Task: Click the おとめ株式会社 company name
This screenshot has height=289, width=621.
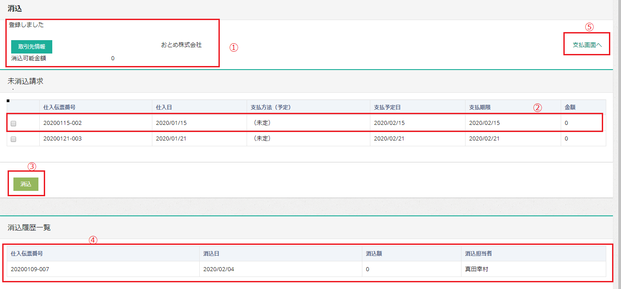Action: (x=181, y=45)
